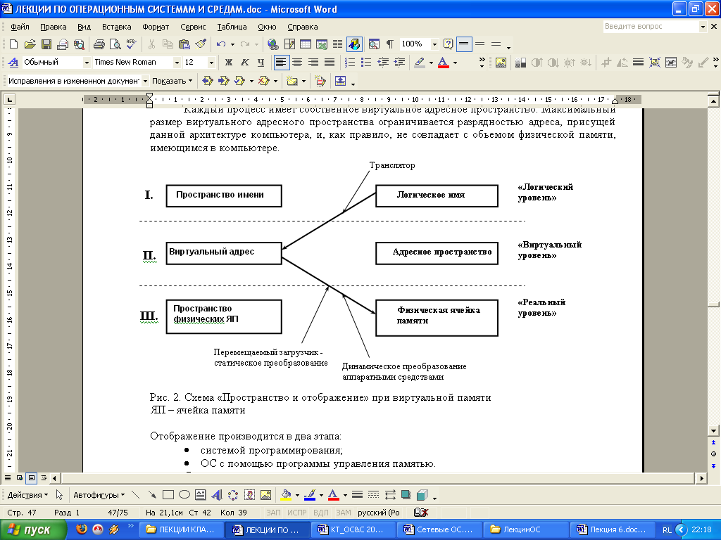Open the Справка menu

pyautogui.click(x=303, y=27)
